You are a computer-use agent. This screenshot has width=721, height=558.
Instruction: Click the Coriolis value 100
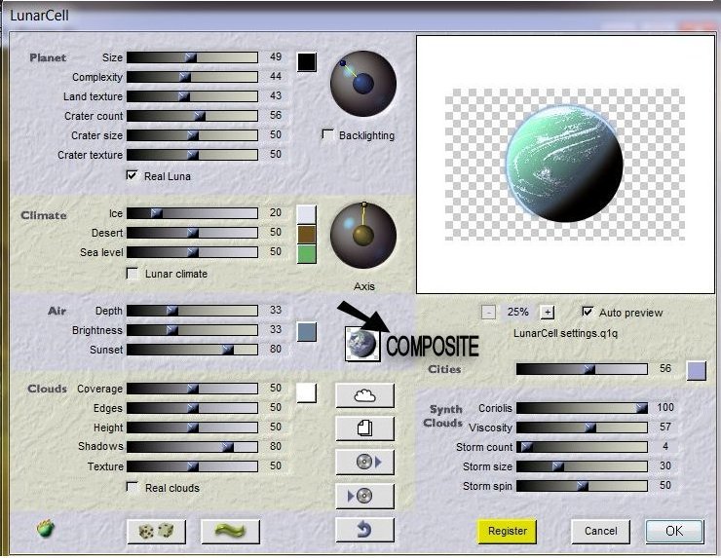click(x=664, y=408)
